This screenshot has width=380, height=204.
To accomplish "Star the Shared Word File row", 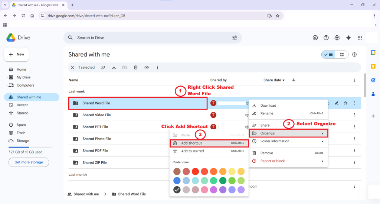I will (345, 103).
